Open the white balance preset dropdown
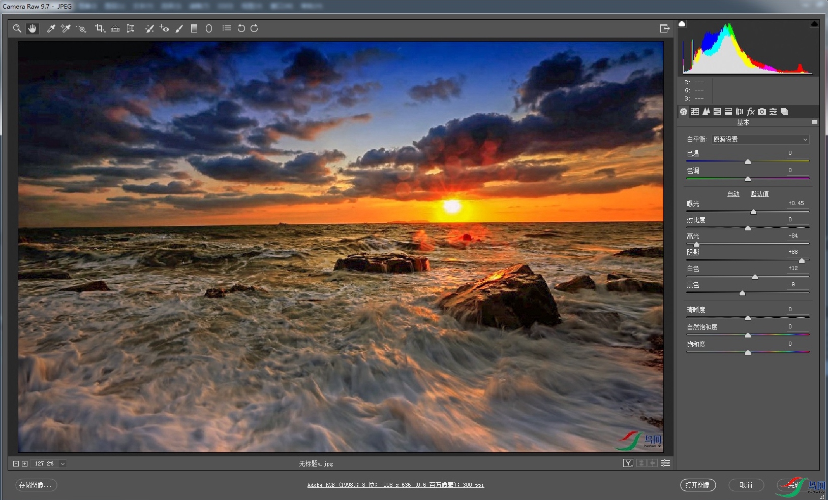Image resolution: width=828 pixels, height=500 pixels. (x=760, y=139)
